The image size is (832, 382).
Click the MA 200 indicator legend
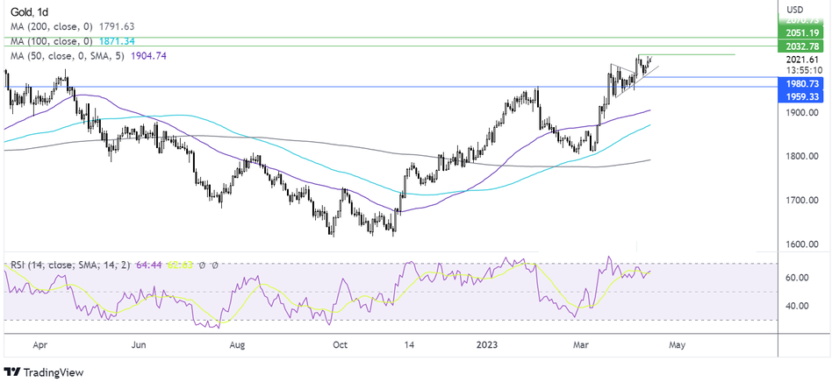(70, 25)
